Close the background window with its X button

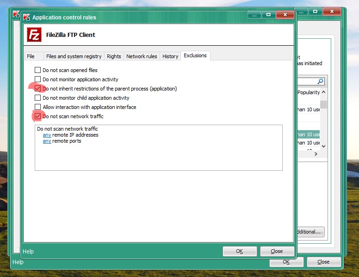332,11
